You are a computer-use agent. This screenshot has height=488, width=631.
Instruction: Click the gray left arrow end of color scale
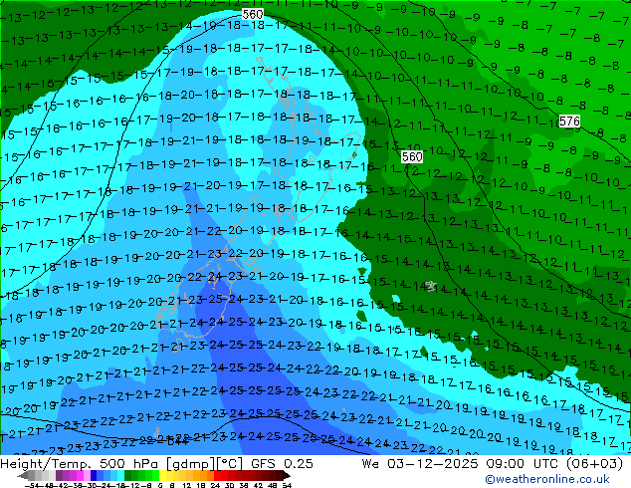[22, 475]
